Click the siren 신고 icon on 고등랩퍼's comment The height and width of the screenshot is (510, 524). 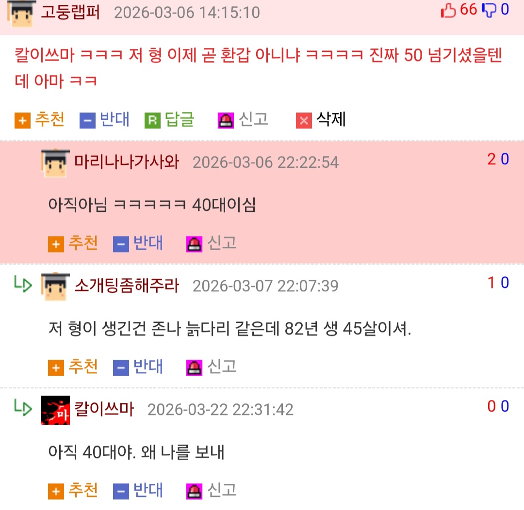(x=226, y=120)
